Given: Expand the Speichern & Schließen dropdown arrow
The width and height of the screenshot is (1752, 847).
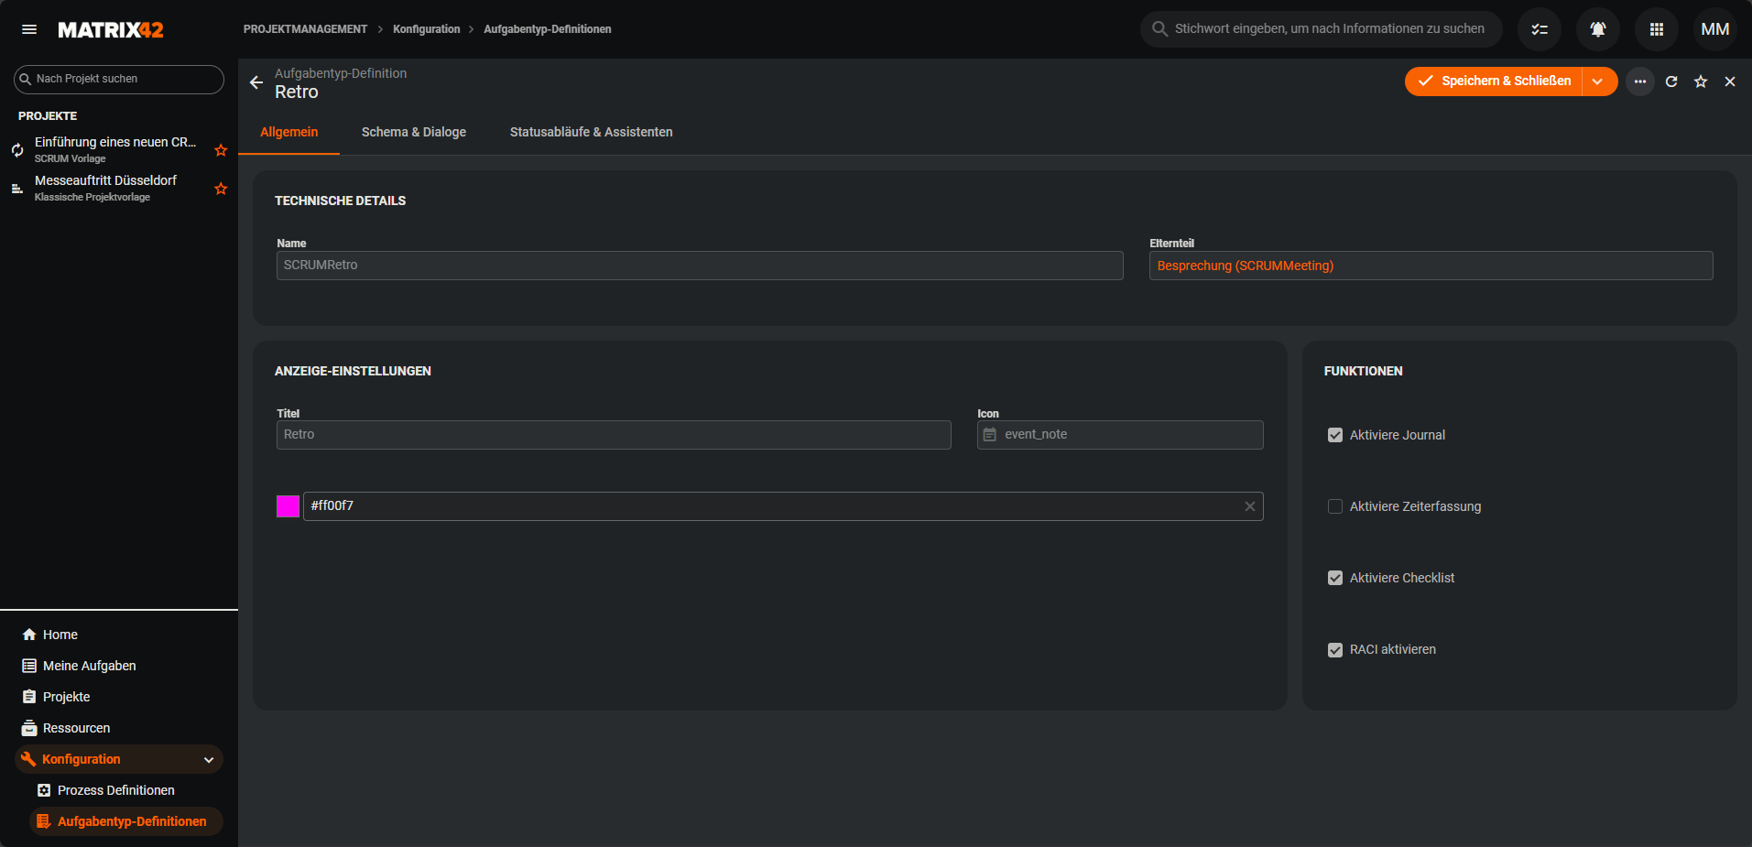Looking at the screenshot, I should 1598,81.
